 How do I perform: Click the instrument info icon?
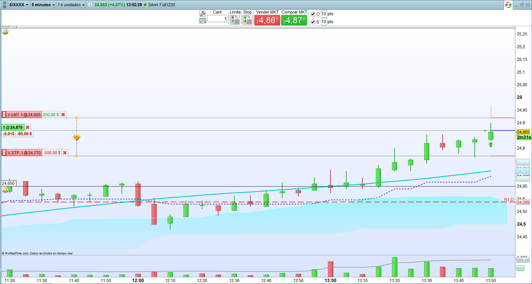[90, 5]
